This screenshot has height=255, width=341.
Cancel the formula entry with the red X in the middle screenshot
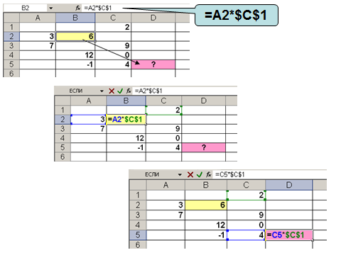112,91
